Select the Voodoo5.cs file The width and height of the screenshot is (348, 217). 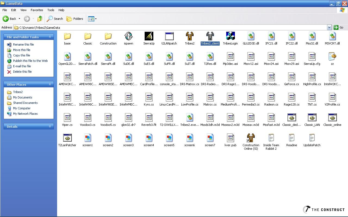[x=108, y=117]
